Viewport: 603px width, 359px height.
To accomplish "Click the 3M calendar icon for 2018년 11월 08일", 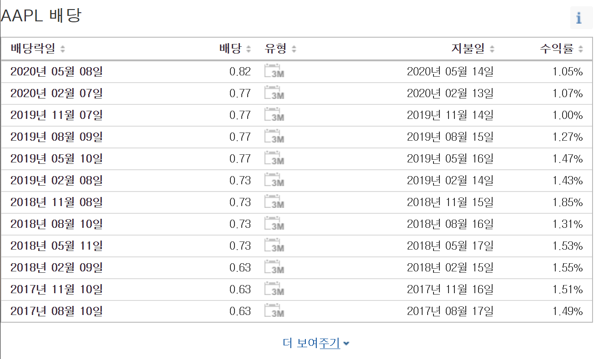I will pos(274,202).
